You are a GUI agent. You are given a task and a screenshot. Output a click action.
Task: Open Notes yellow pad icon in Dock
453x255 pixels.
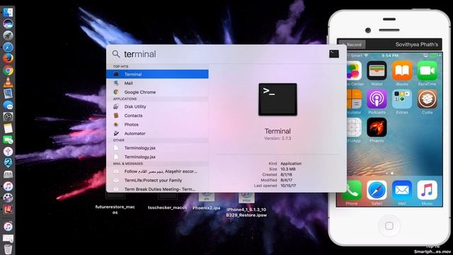click(8, 128)
